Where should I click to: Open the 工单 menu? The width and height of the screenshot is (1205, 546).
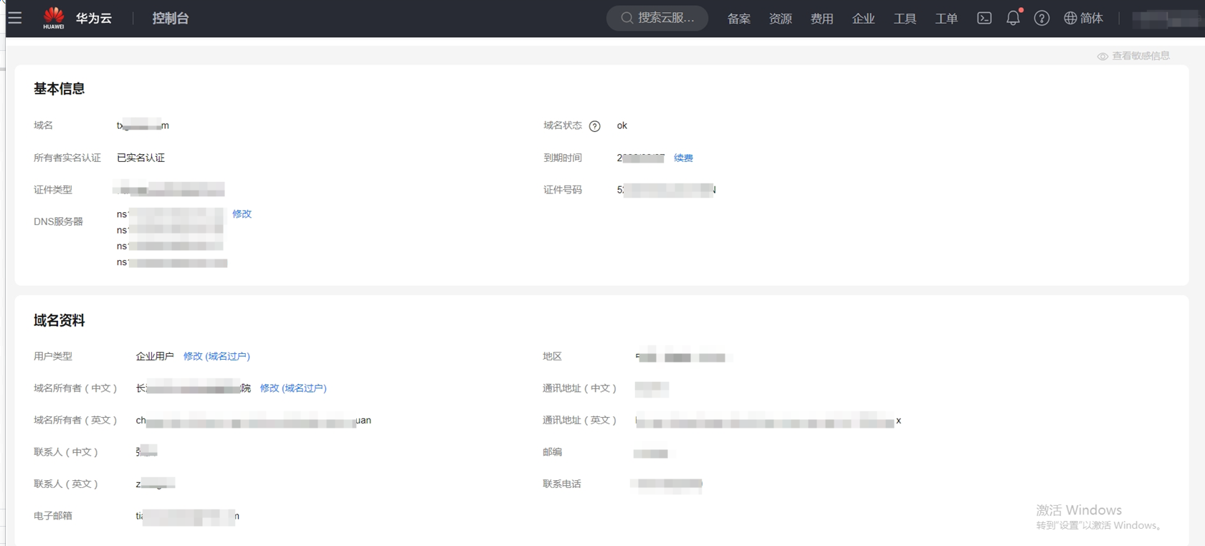[x=947, y=19]
